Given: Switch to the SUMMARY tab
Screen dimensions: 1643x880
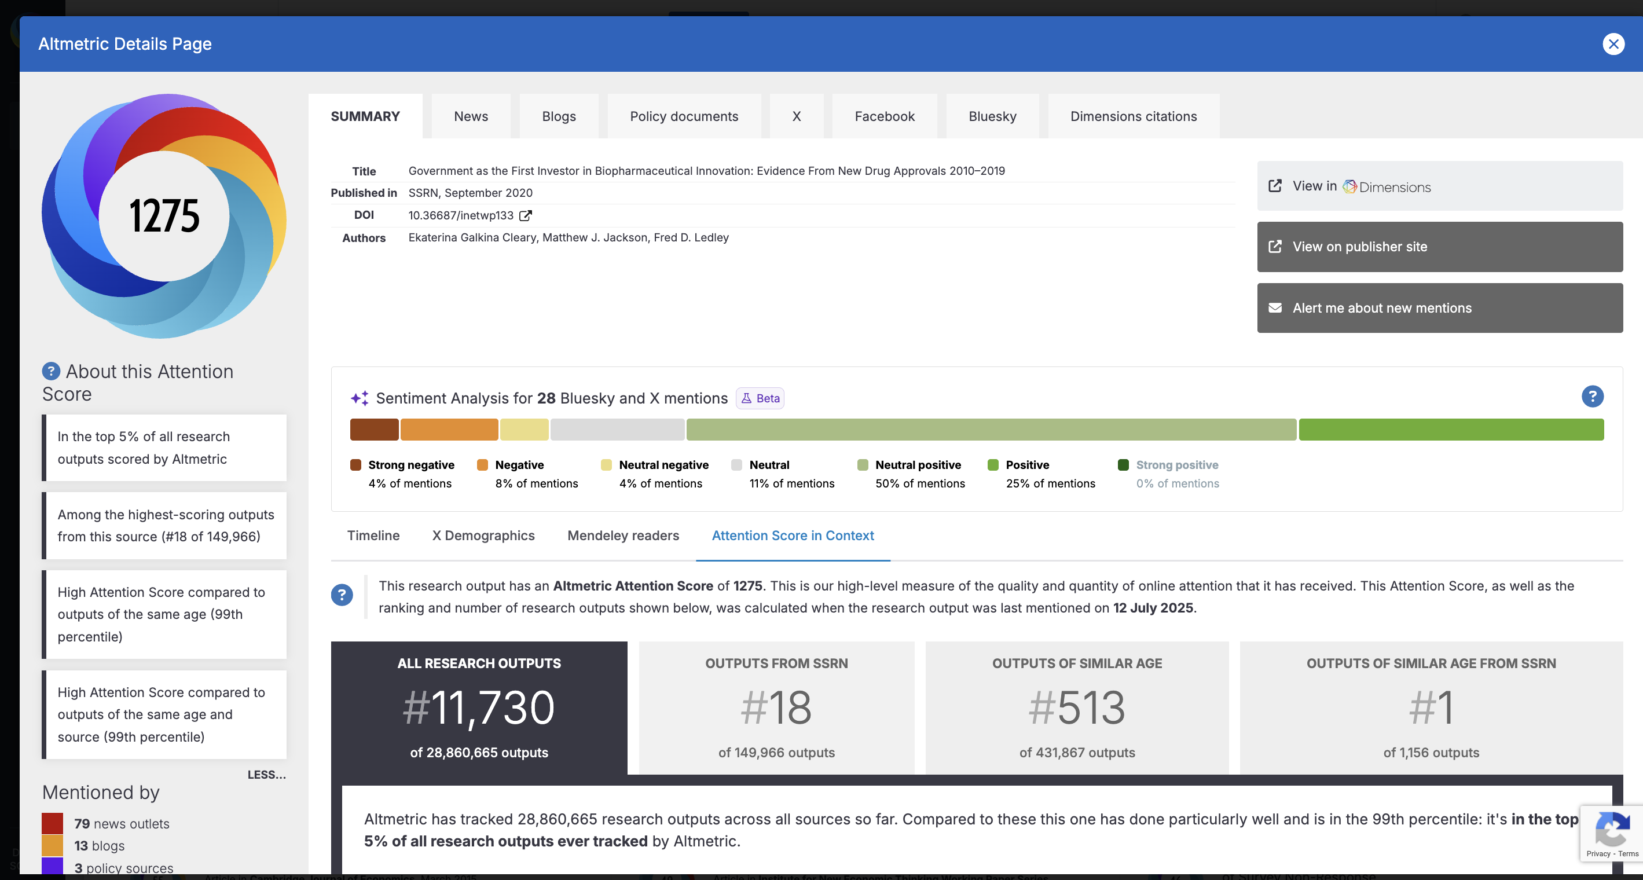Looking at the screenshot, I should pyautogui.click(x=365, y=116).
